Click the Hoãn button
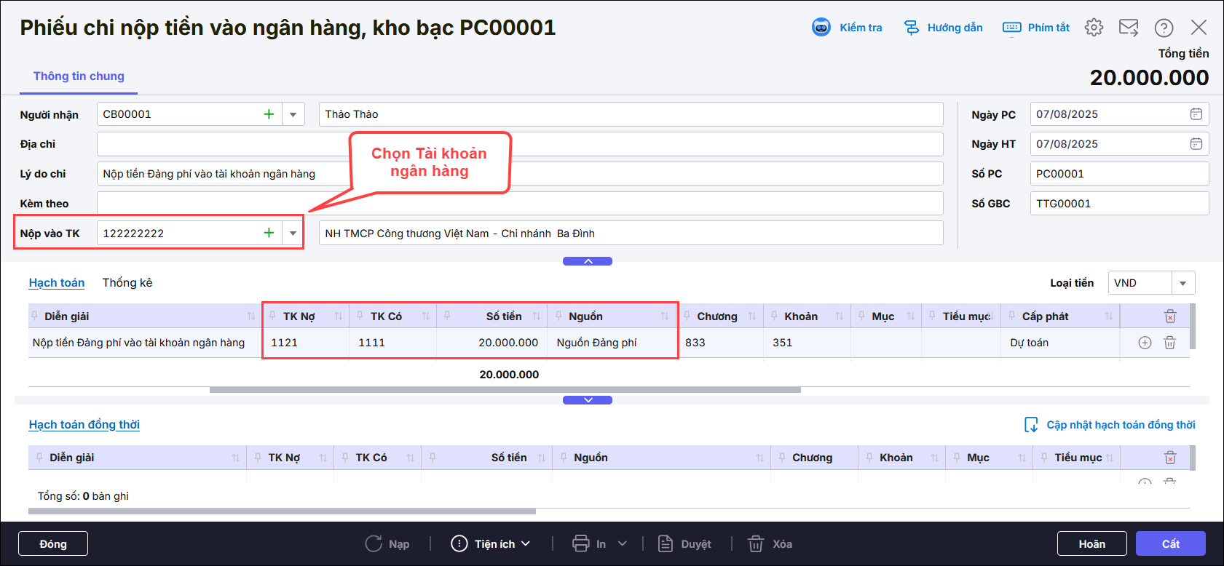The width and height of the screenshot is (1224, 566). (1092, 543)
